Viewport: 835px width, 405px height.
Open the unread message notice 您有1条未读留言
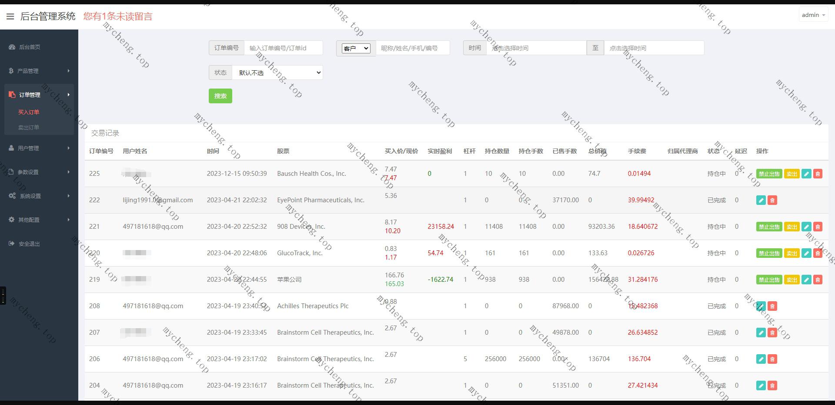pos(118,16)
